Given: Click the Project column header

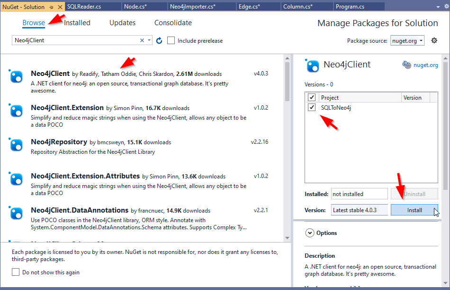Looking at the screenshot, I should pyautogui.click(x=360, y=97).
